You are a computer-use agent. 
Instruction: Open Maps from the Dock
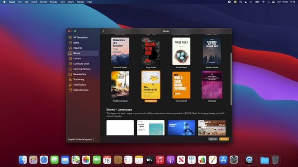75,160
